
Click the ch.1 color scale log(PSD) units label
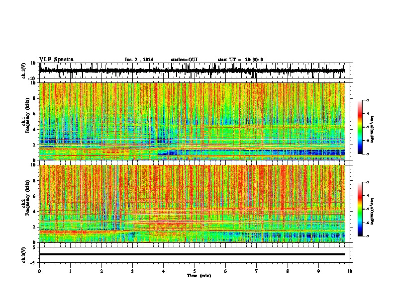click(x=373, y=130)
